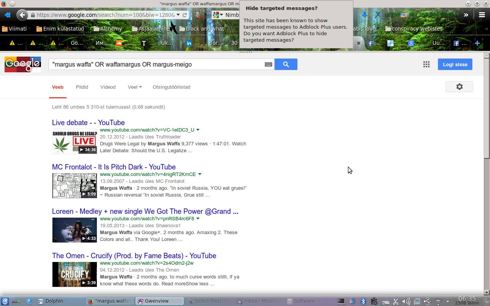Open 'The Omen - Crucify' result
Viewport: 490px width, 306px height.
134,256
